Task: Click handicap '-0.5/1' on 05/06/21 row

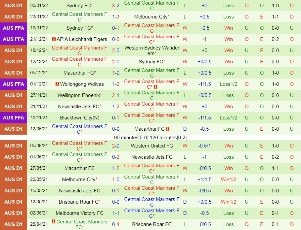Action: click(x=204, y=146)
